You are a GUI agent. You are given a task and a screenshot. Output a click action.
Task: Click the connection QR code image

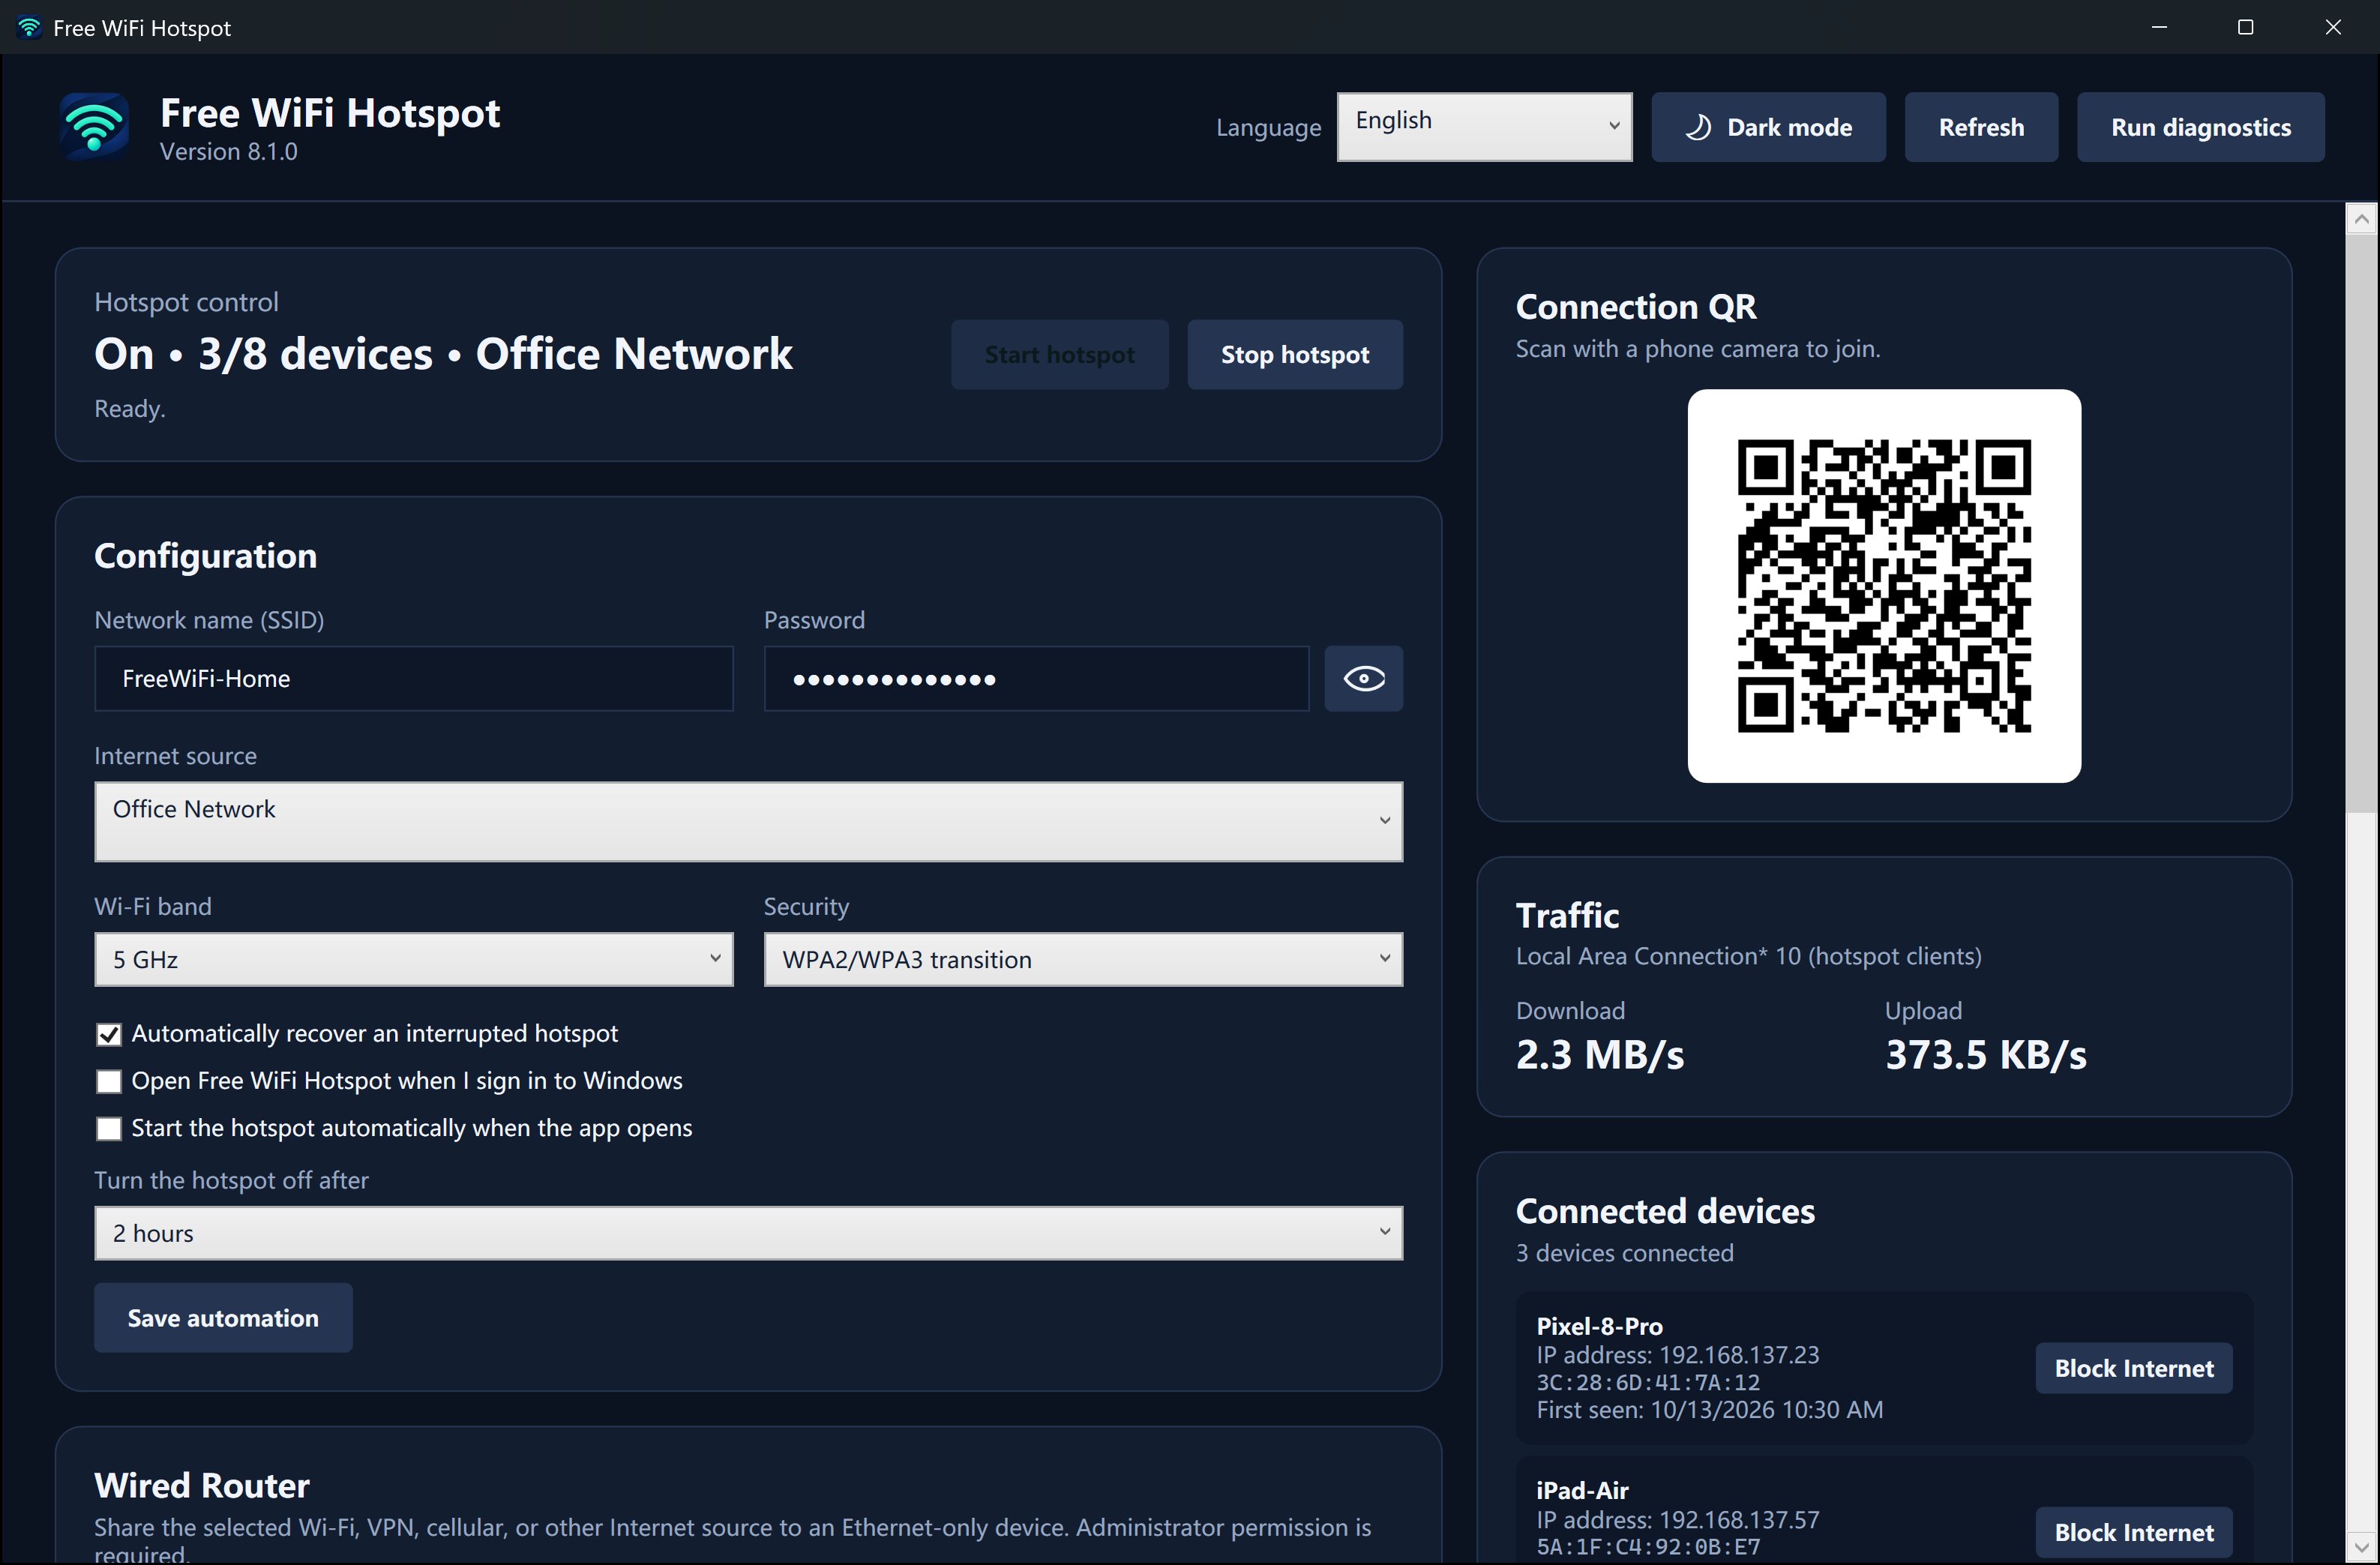click(x=1884, y=586)
